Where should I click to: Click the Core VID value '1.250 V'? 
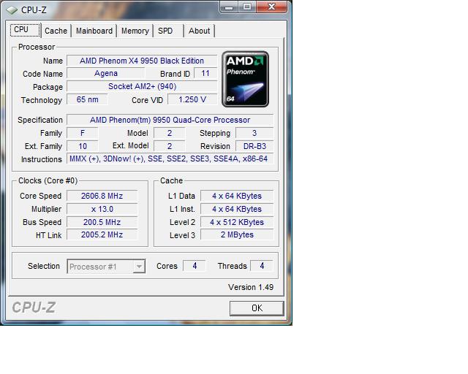pyautogui.click(x=192, y=99)
